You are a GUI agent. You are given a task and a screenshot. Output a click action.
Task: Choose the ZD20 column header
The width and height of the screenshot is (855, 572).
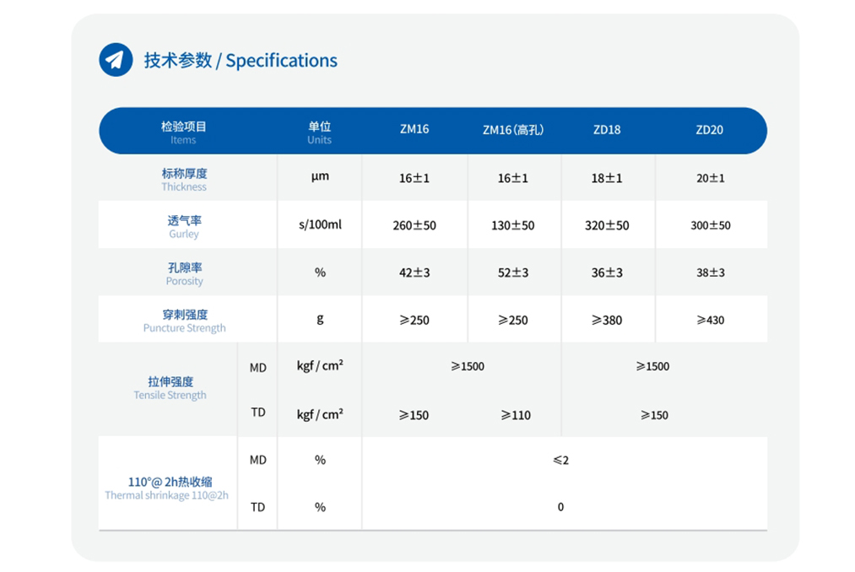click(710, 130)
